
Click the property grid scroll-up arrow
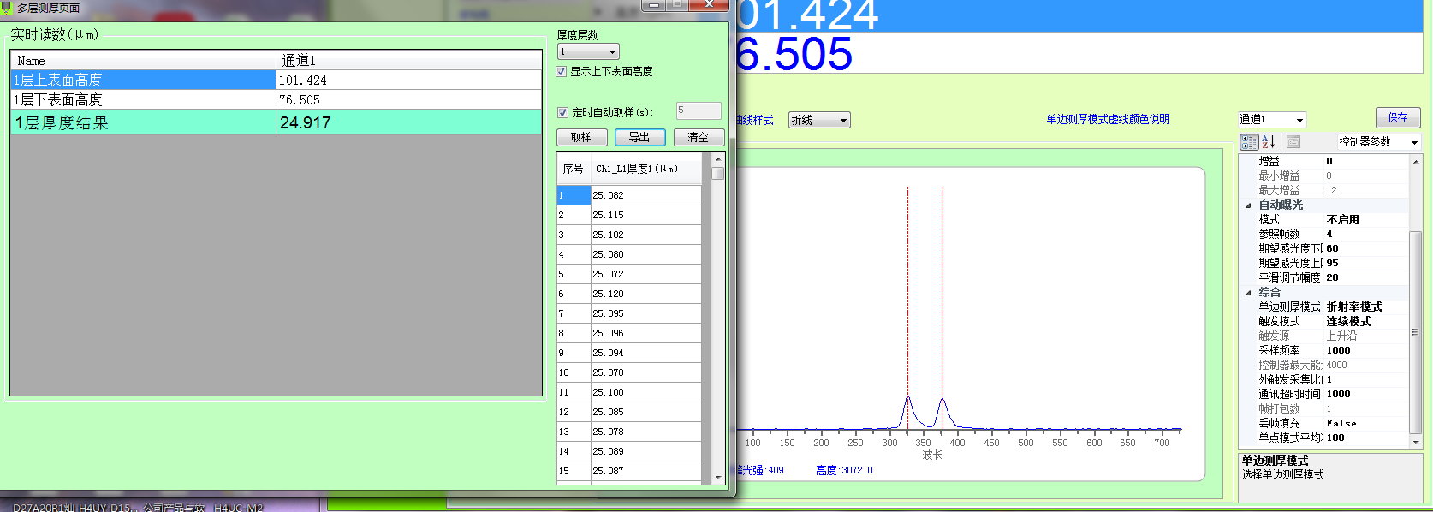(x=1415, y=161)
